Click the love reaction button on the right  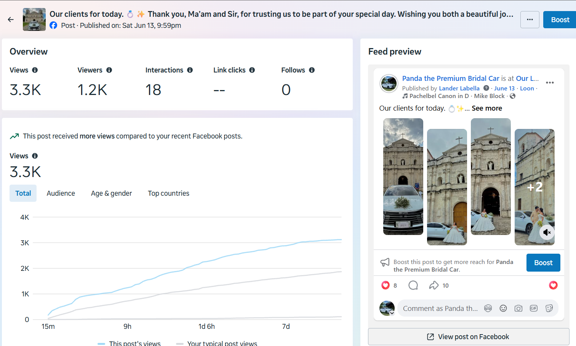coord(553,285)
